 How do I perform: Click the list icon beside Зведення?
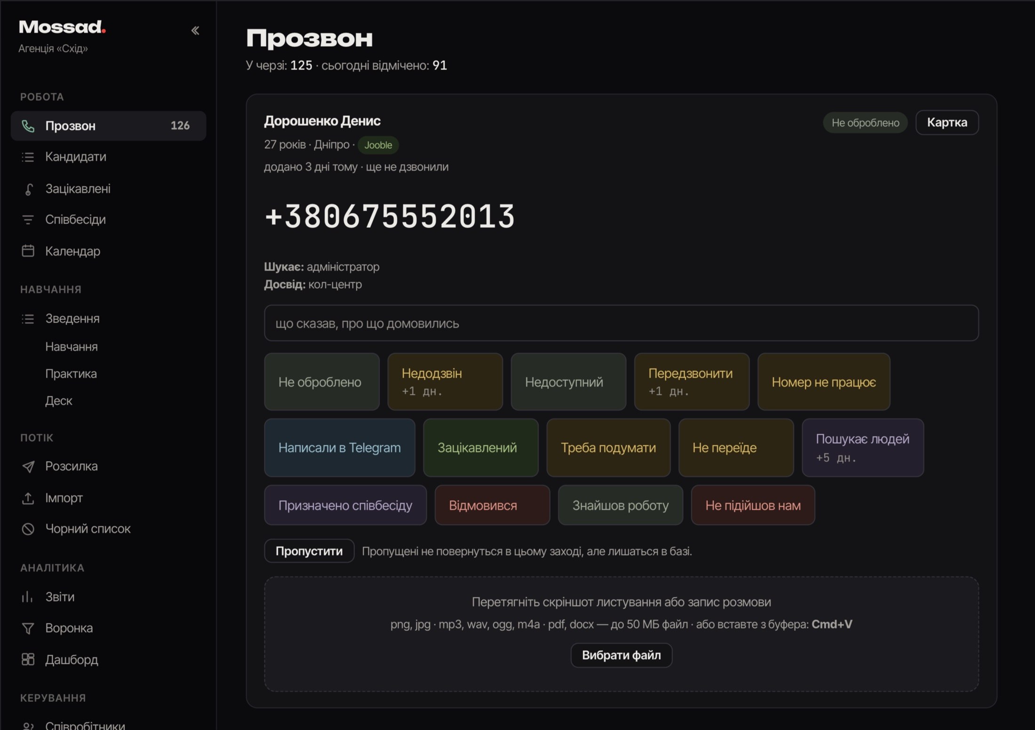(x=28, y=318)
